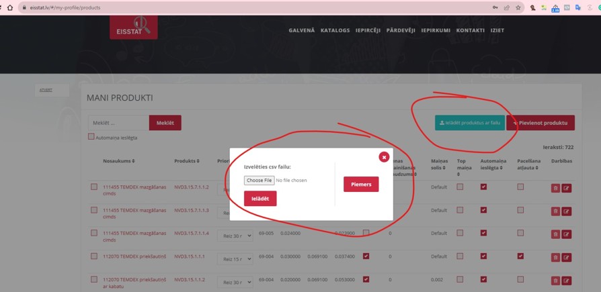Expand priority dropdown for NVD3.15.7.1.1.4 row
The image size is (601, 292).
click(235, 236)
